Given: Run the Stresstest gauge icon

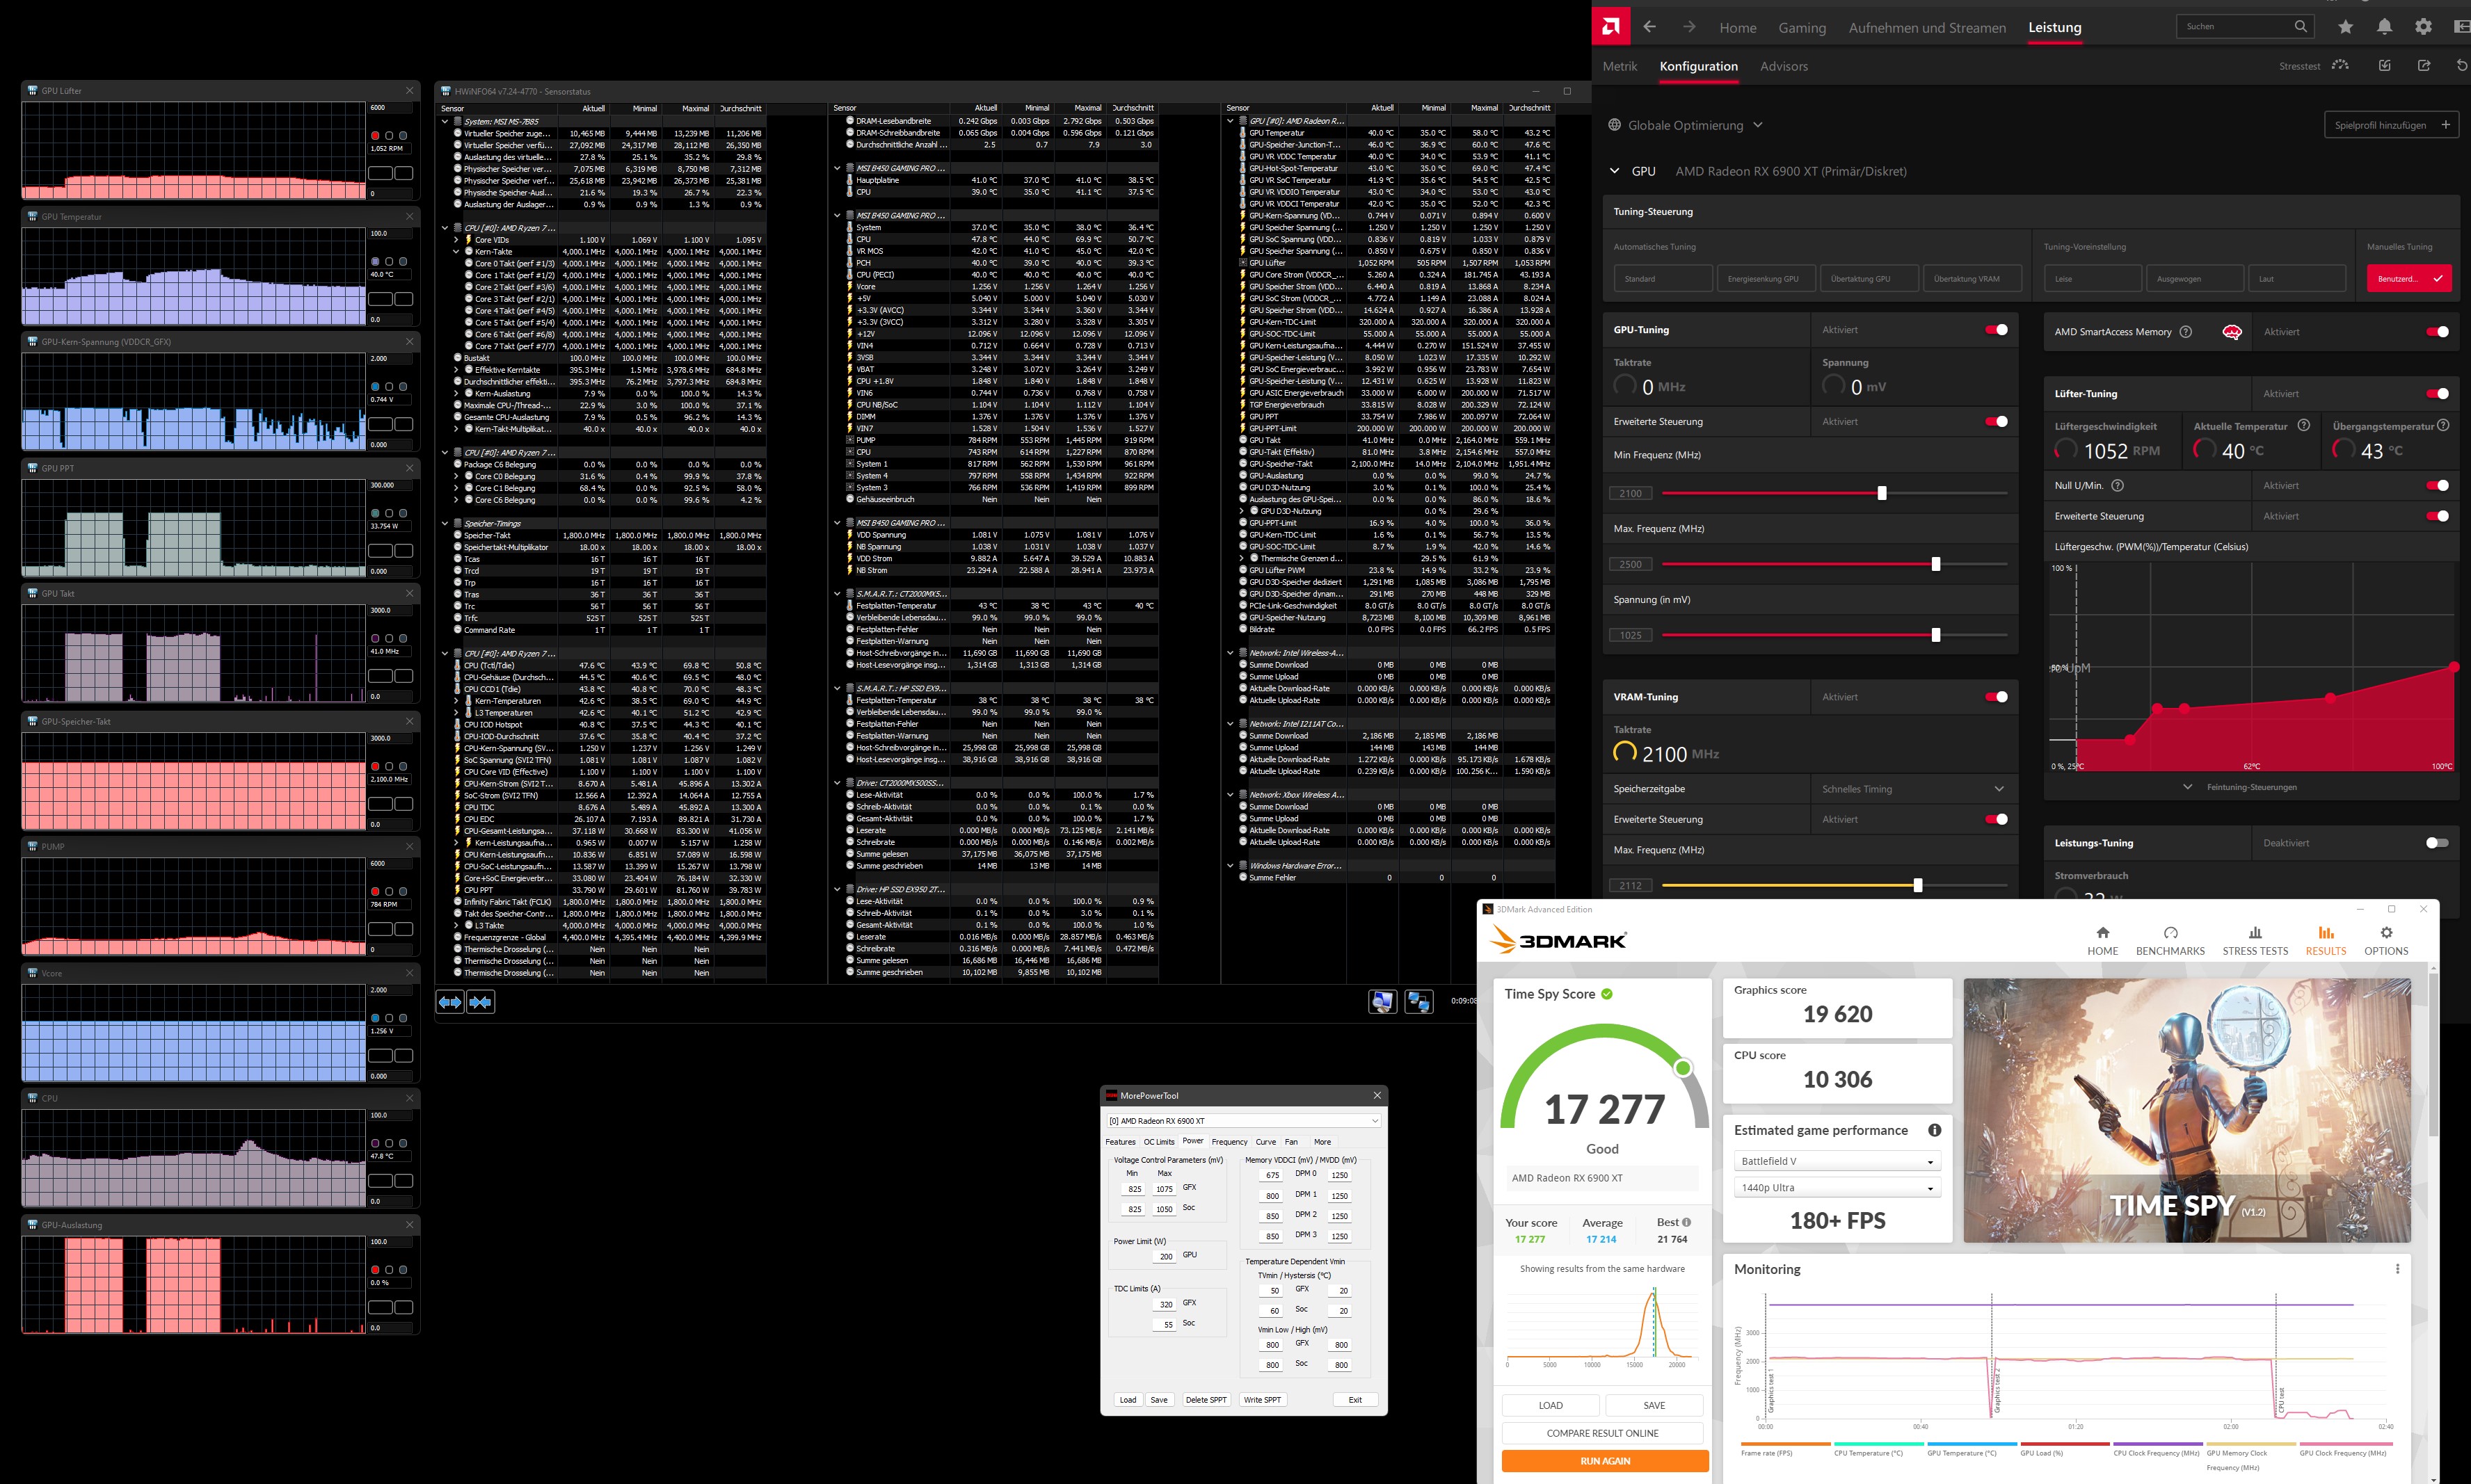Looking at the screenshot, I should tap(2340, 66).
